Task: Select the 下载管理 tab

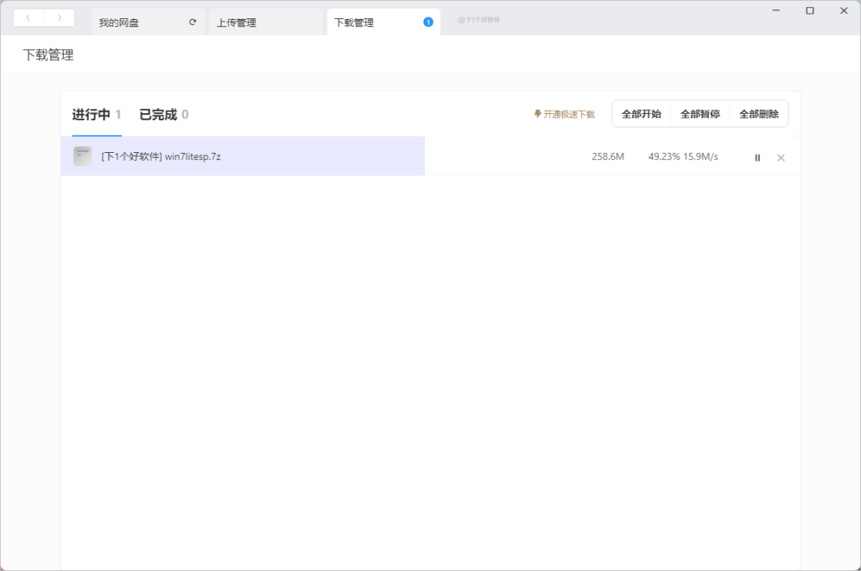Action: (355, 22)
